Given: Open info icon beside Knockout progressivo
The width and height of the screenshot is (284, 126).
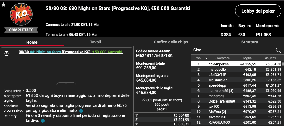Looking at the screenshot, I should (81, 110).
